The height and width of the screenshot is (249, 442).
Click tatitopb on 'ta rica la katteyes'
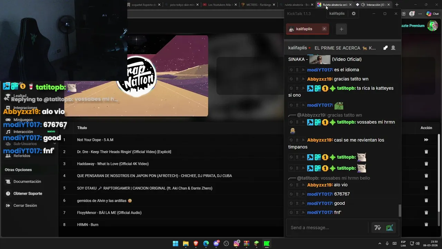point(346,88)
